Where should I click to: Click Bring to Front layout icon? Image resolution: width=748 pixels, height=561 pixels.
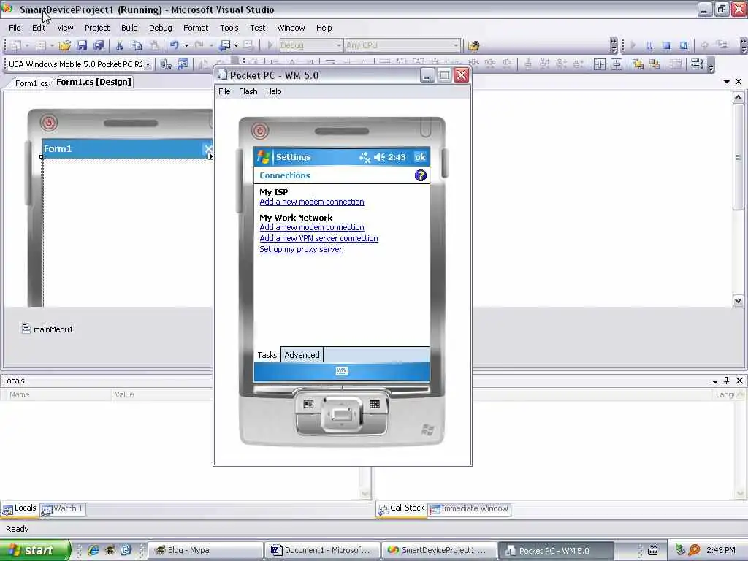point(638,64)
